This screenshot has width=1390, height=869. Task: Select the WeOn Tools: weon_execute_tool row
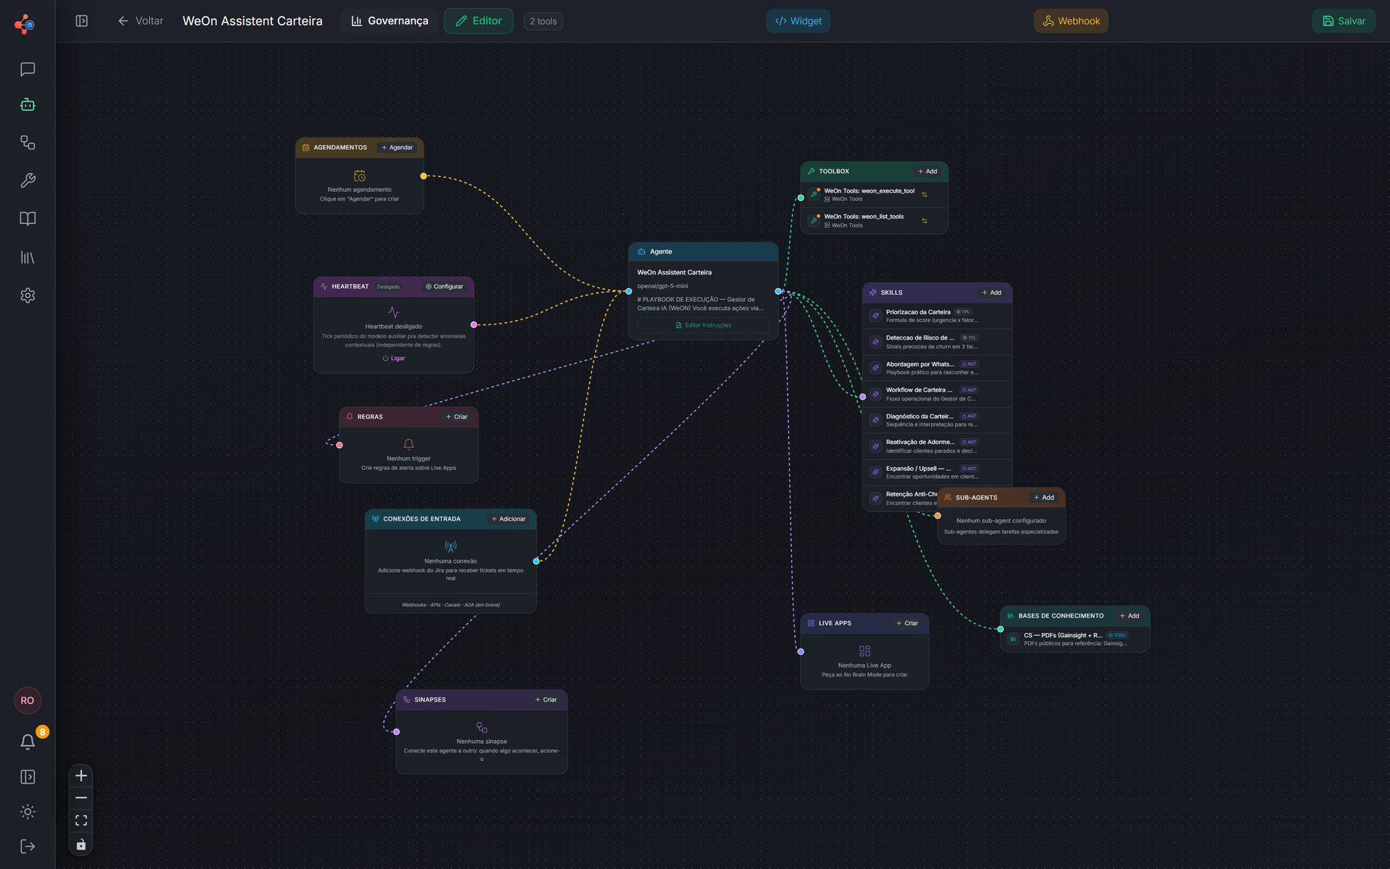pos(874,195)
